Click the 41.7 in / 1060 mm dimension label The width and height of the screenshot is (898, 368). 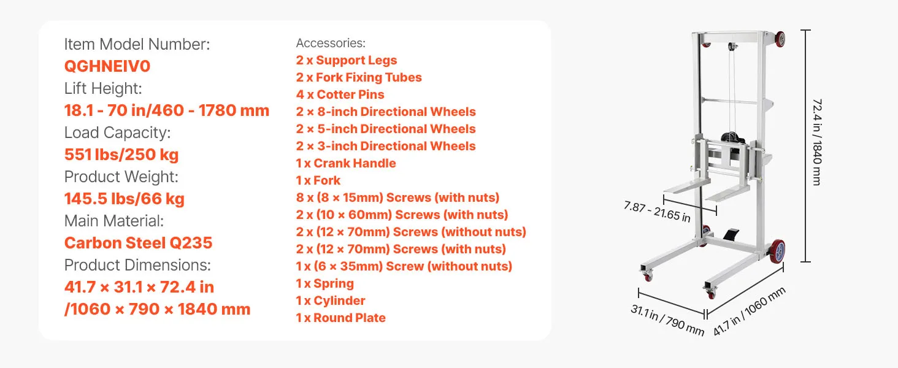coord(749,312)
